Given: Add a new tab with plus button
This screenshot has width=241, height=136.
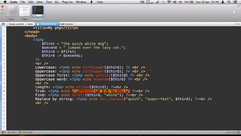Looking at the screenshot, I should [234, 13].
